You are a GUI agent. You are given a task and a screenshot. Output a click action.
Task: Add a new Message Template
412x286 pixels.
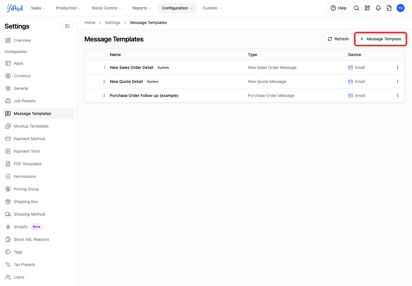(381, 39)
